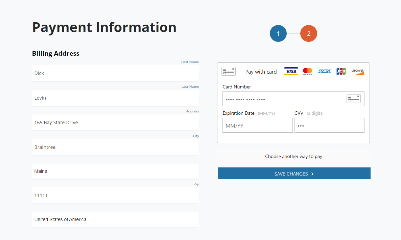Click the American Express logo
Viewport: 401px width, 240px height.
click(324, 71)
